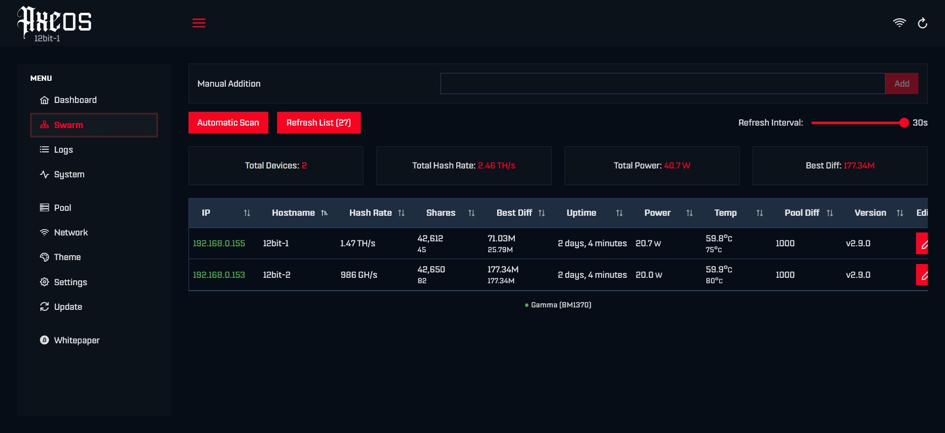
Task: Click the Update sync icon
Action: [x=44, y=307]
